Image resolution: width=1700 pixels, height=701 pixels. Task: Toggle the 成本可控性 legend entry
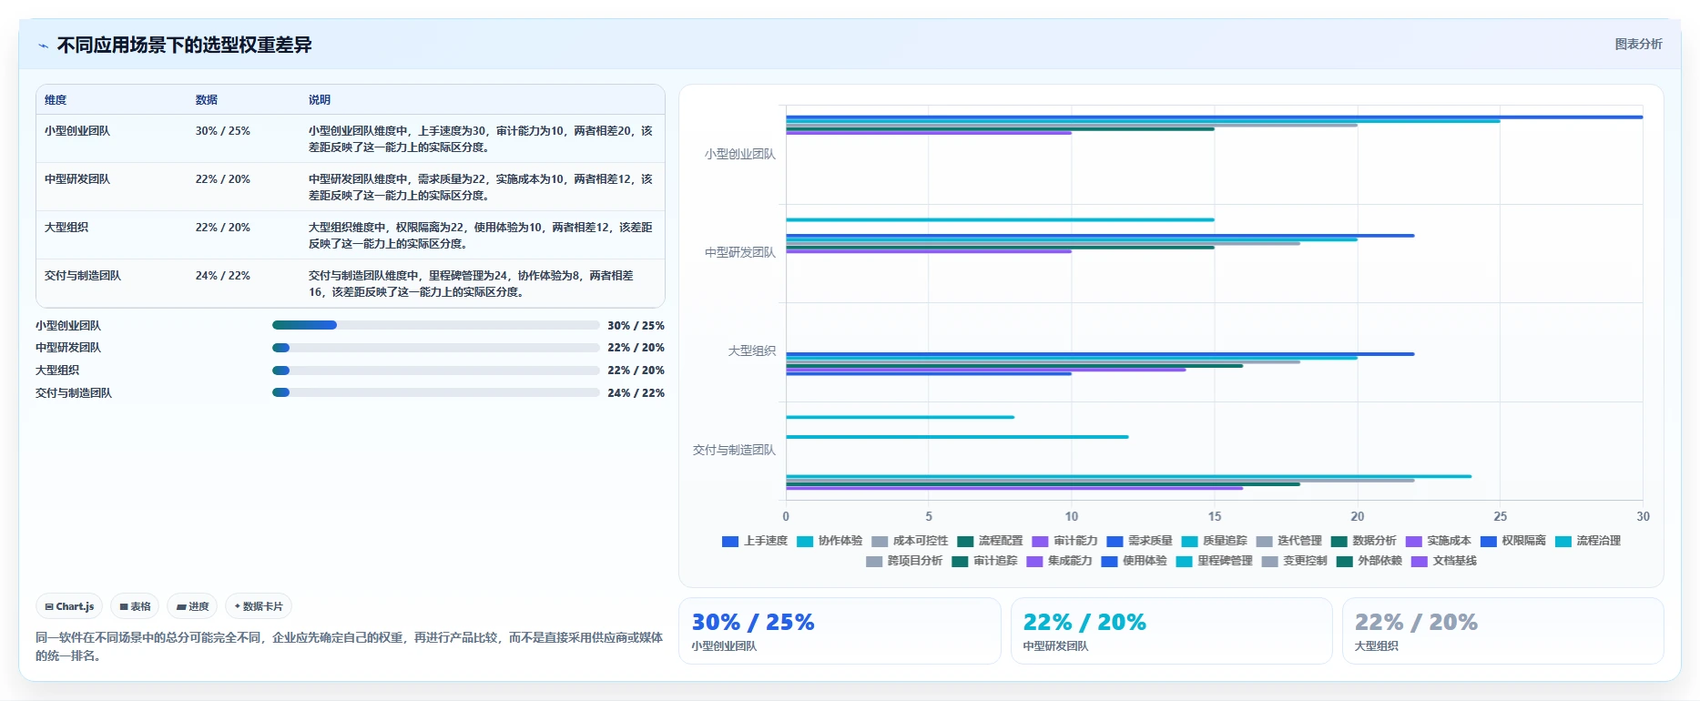909,541
